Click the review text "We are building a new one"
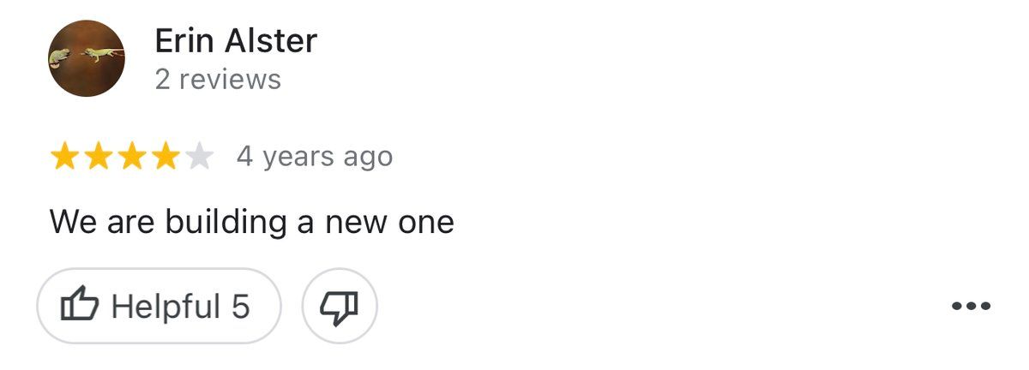The image size is (1029, 370). click(x=251, y=223)
